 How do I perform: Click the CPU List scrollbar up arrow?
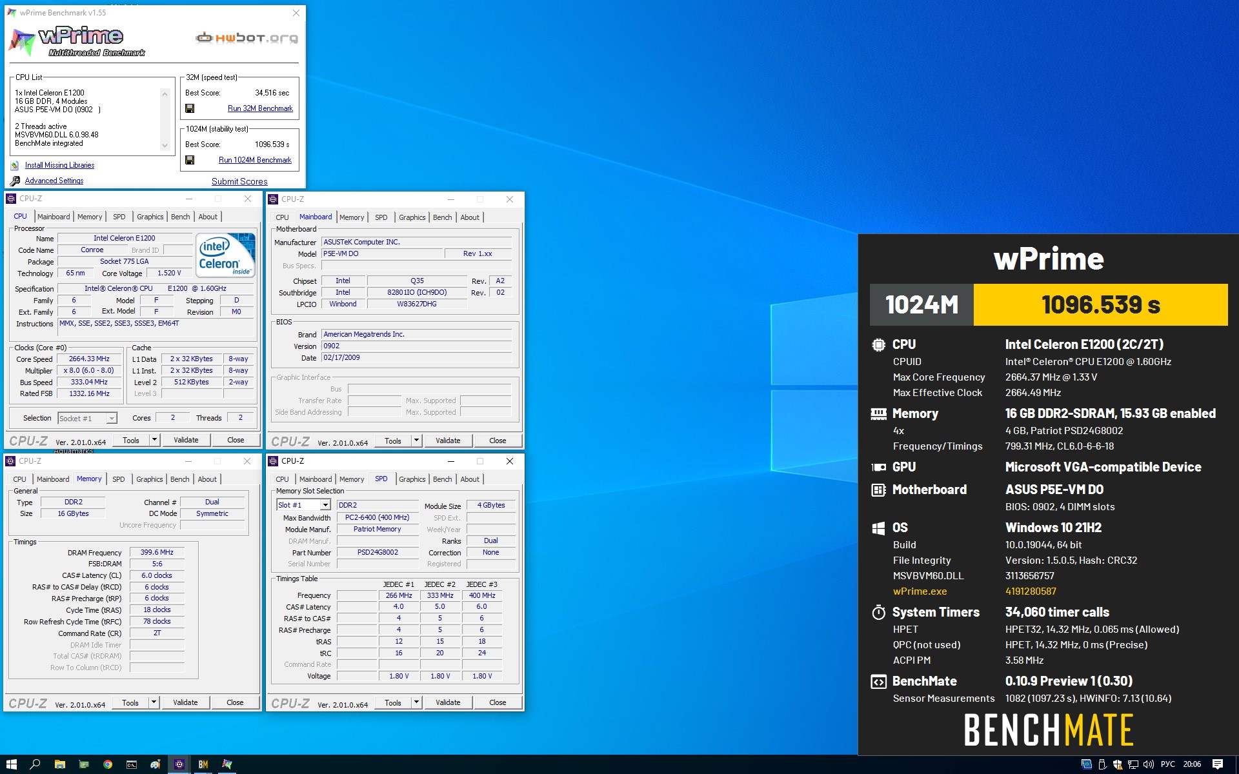165,94
